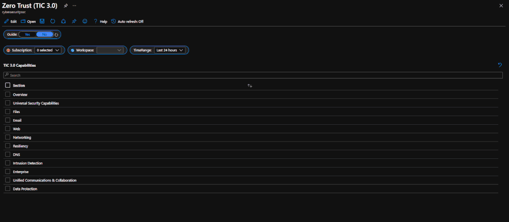Click the Open folder button

[x=28, y=21]
